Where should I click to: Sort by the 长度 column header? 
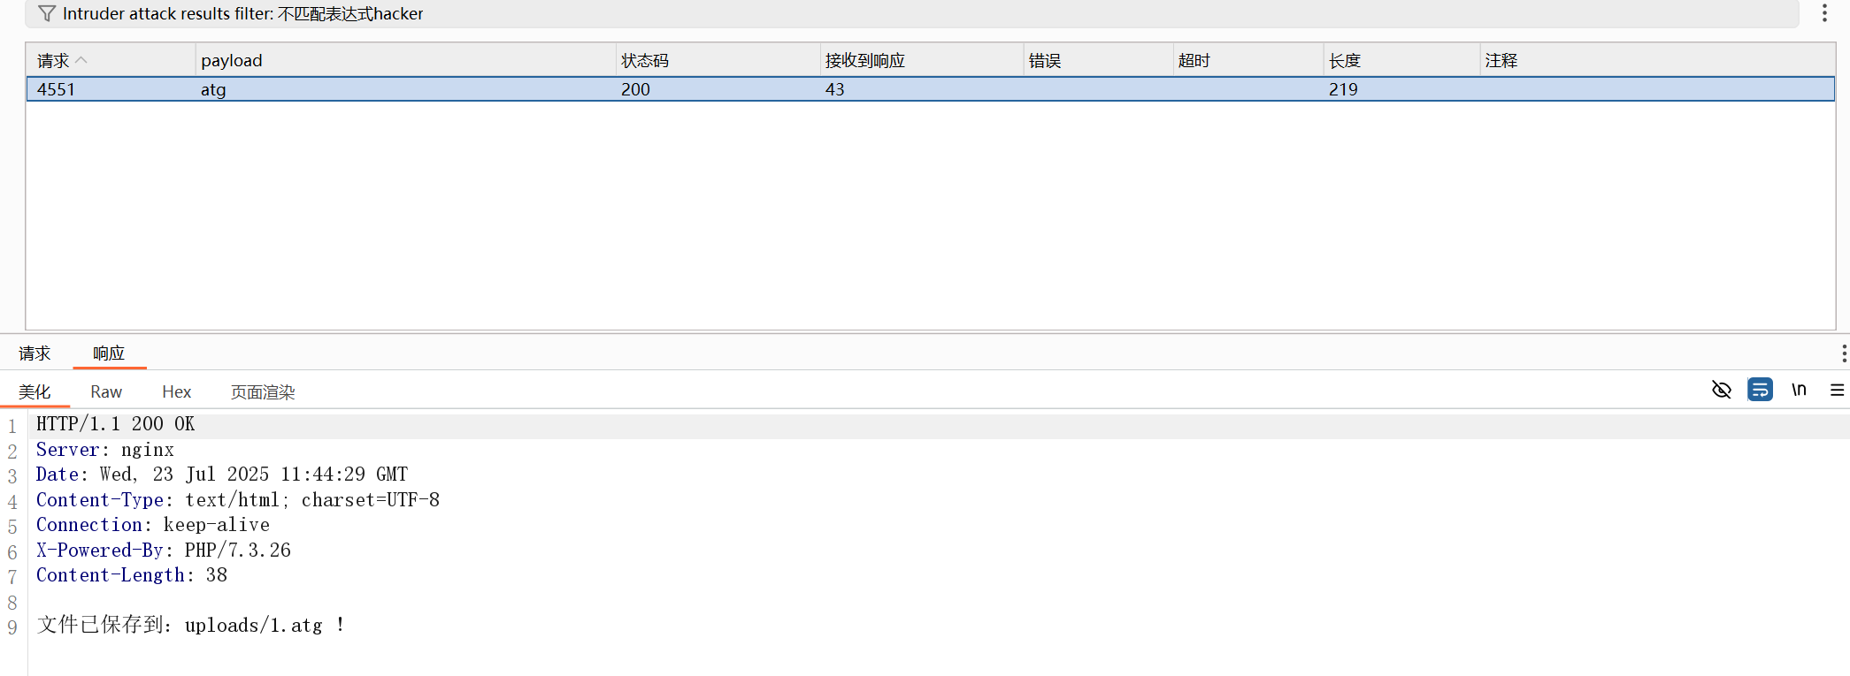(1402, 60)
